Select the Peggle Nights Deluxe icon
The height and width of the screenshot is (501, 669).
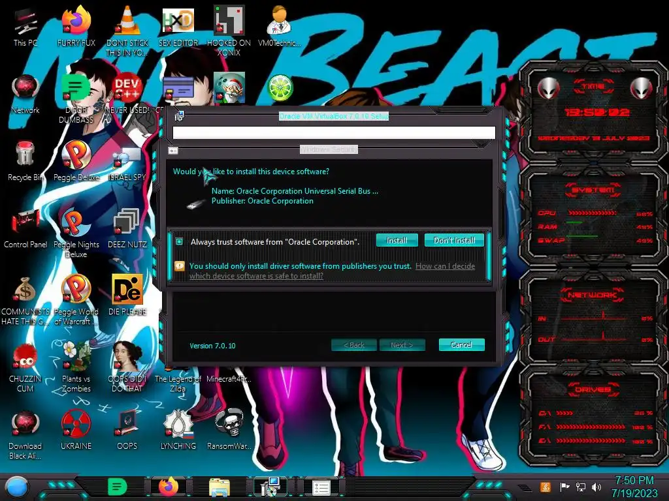point(76,233)
